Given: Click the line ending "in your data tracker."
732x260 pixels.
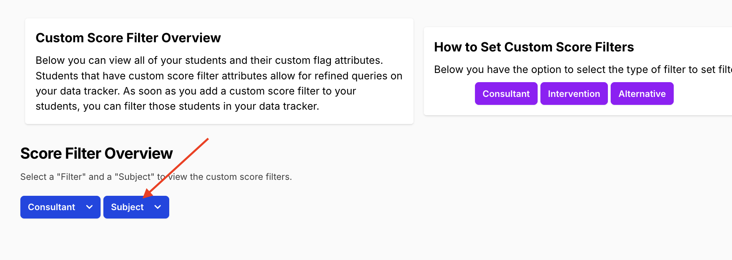Looking at the screenshot, I should [x=177, y=106].
